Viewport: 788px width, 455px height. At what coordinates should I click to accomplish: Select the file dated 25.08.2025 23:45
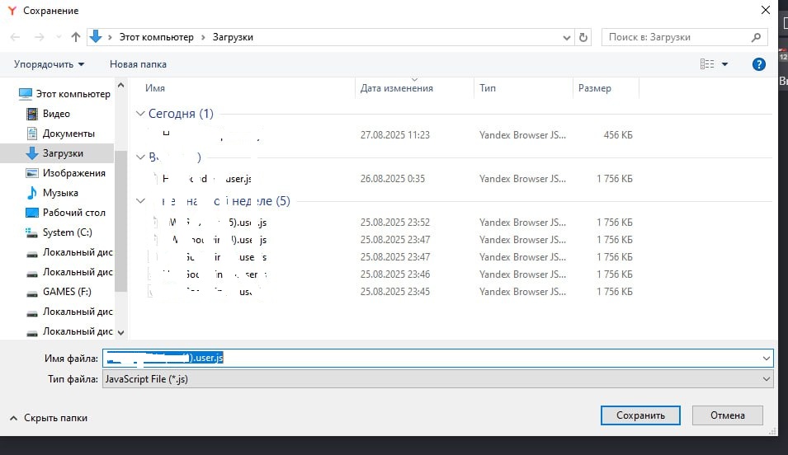[x=392, y=292]
